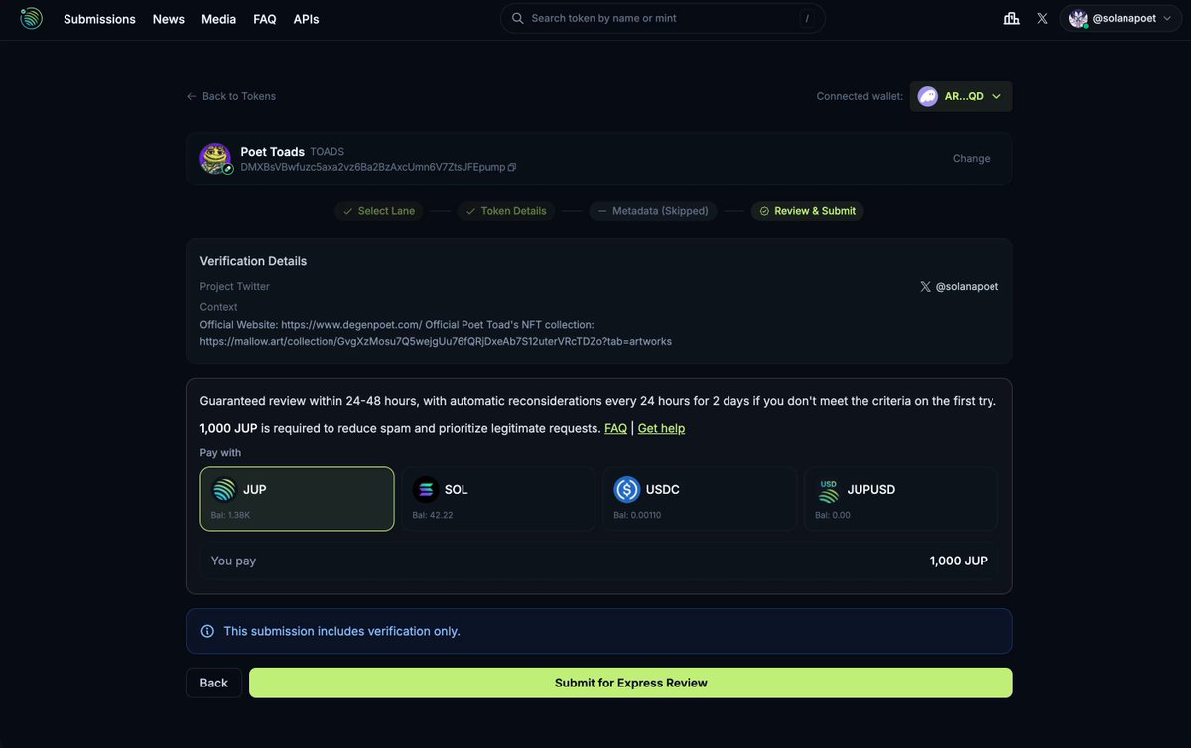
Task: Click the Jupiter logo in the header
Action: coord(31,18)
